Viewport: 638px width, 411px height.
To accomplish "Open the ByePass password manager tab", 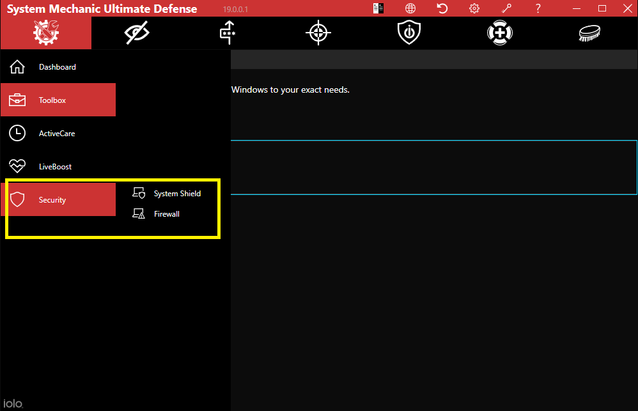I will 228,33.
